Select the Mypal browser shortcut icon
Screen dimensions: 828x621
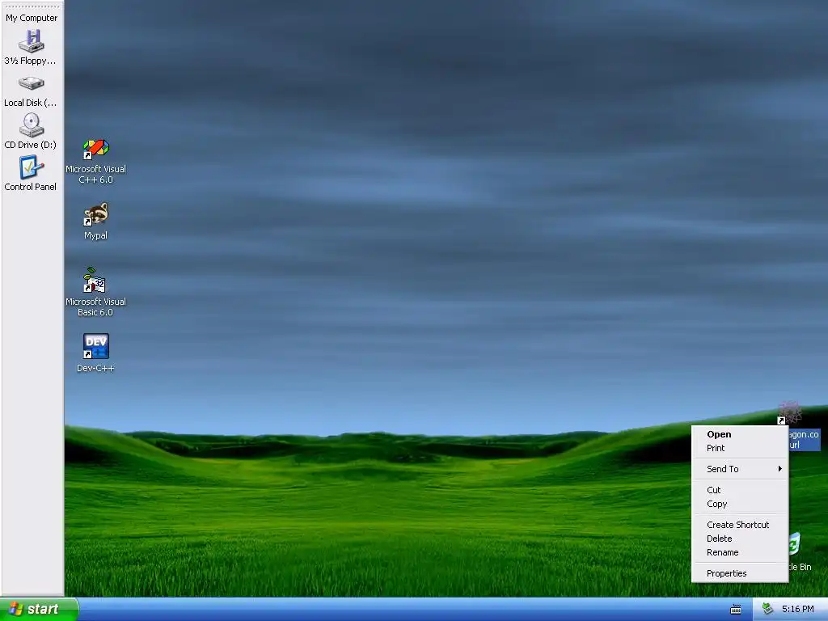(95, 214)
